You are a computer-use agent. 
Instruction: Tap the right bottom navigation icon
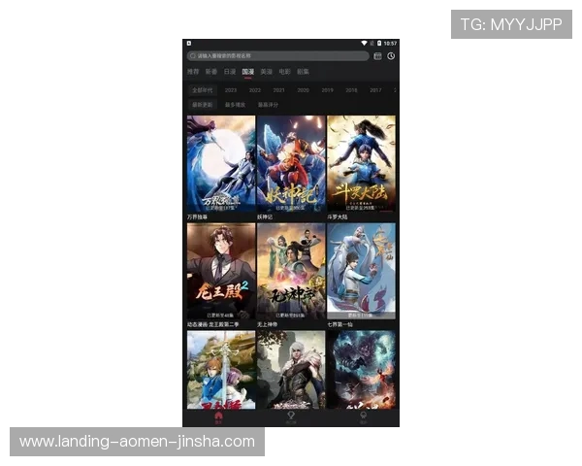click(x=364, y=415)
